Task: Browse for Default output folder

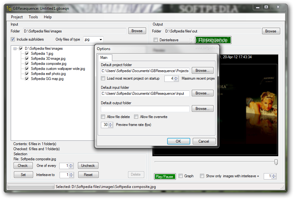Action: point(203,109)
